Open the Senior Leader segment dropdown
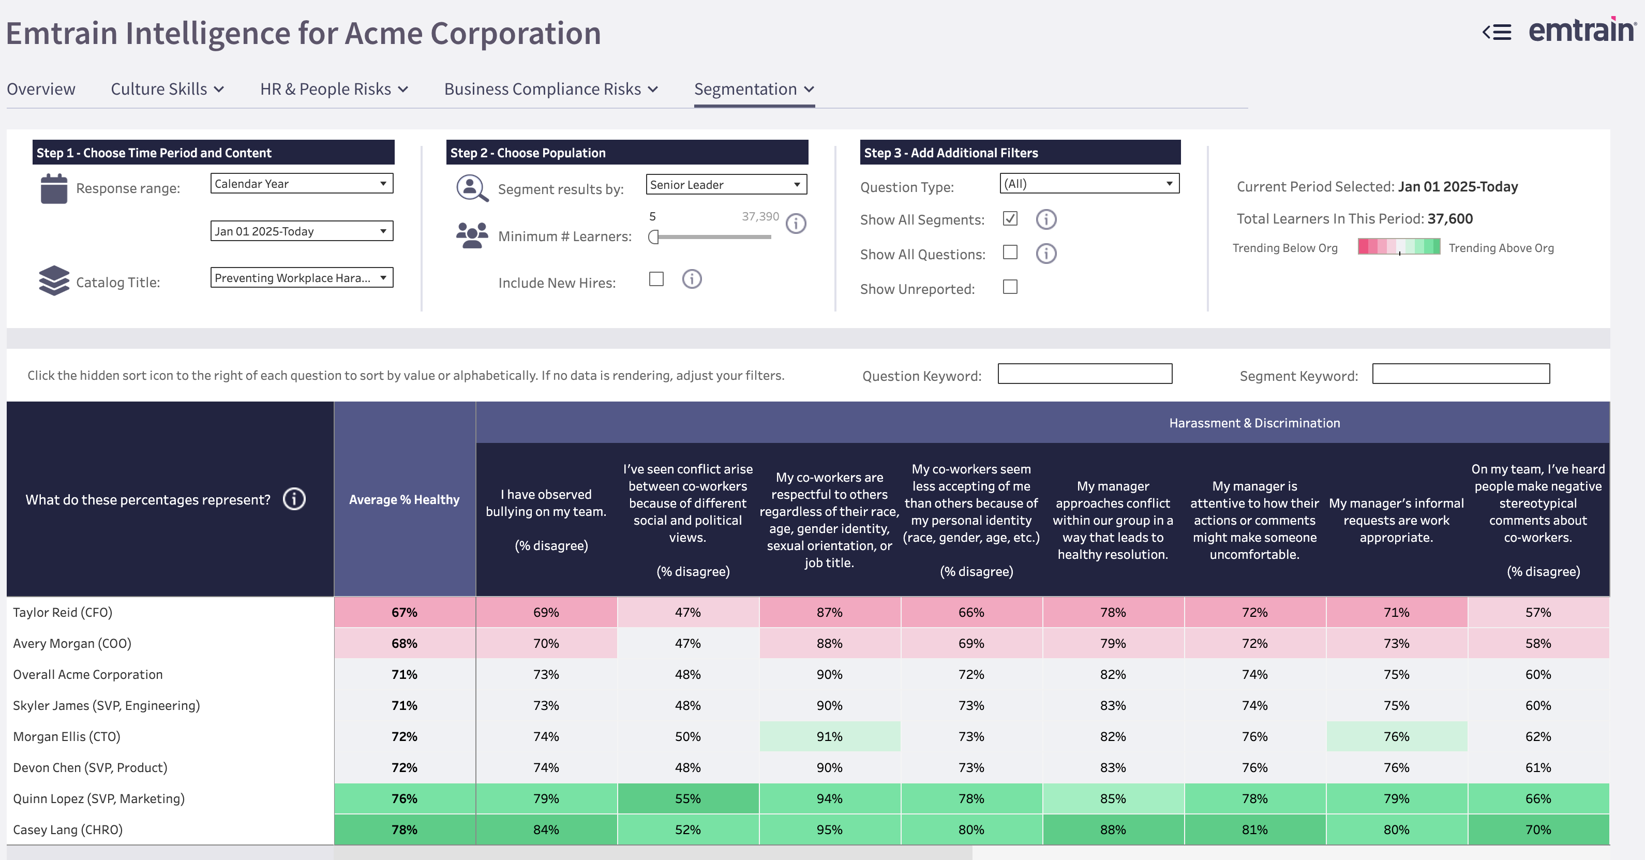This screenshot has height=860, width=1645. click(x=726, y=185)
